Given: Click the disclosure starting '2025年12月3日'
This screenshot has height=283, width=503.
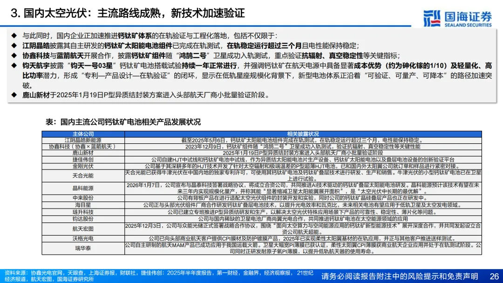Looking at the screenshot, I should click(303, 229).
